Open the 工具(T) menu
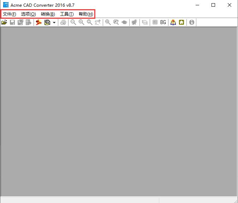The height and width of the screenshot is (203, 238). [x=67, y=14]
